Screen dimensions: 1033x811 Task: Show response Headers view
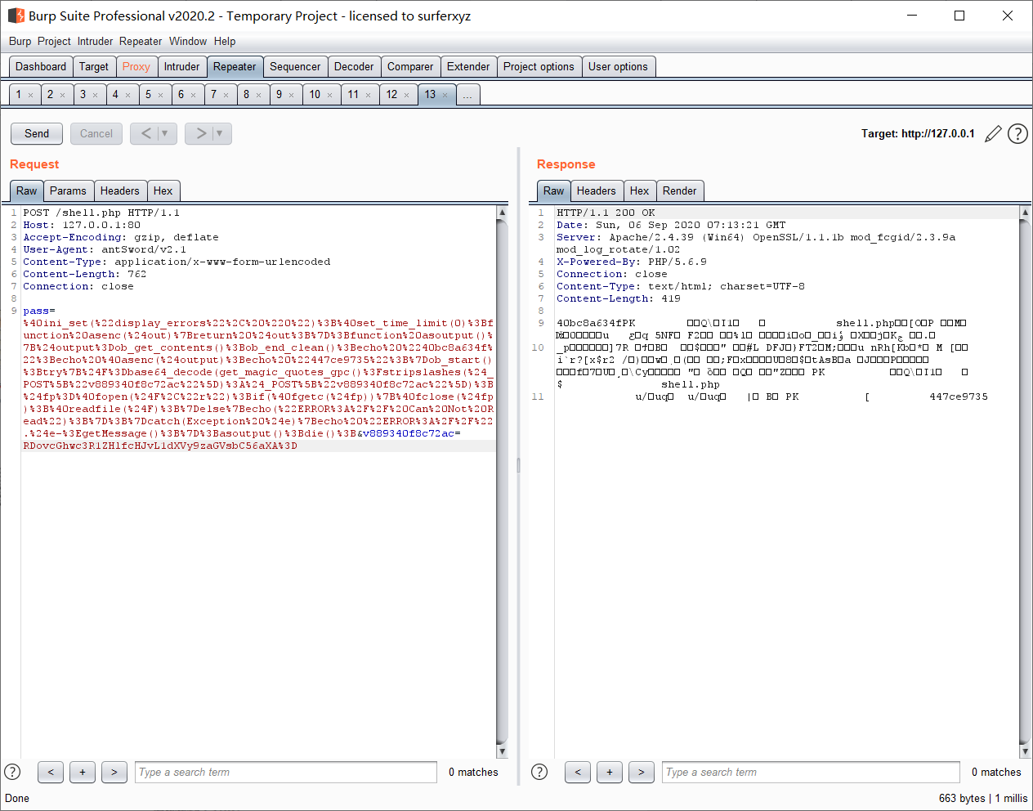597,190
